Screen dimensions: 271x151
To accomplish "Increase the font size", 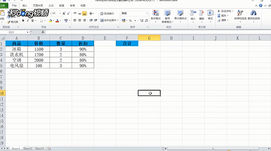I will [x=64, y=13].
